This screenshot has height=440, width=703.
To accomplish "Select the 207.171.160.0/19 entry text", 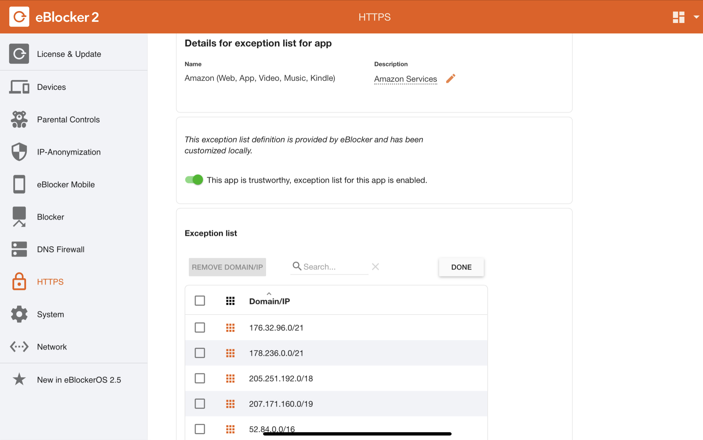I will click(281, 404).
